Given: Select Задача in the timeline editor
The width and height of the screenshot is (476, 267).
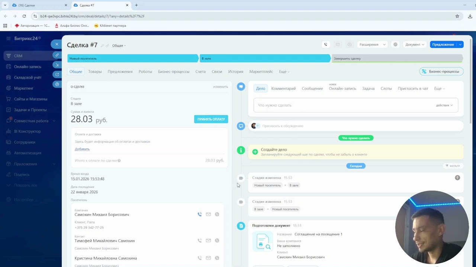Looking at the screenshot, I should pyautogui.click(x=368, y=89).
